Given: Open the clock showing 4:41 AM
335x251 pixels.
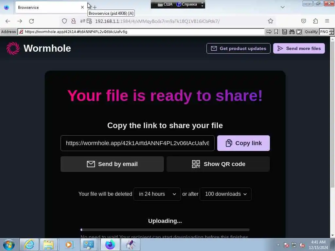Looking at the screenshot, I should [x=318, y=245].
